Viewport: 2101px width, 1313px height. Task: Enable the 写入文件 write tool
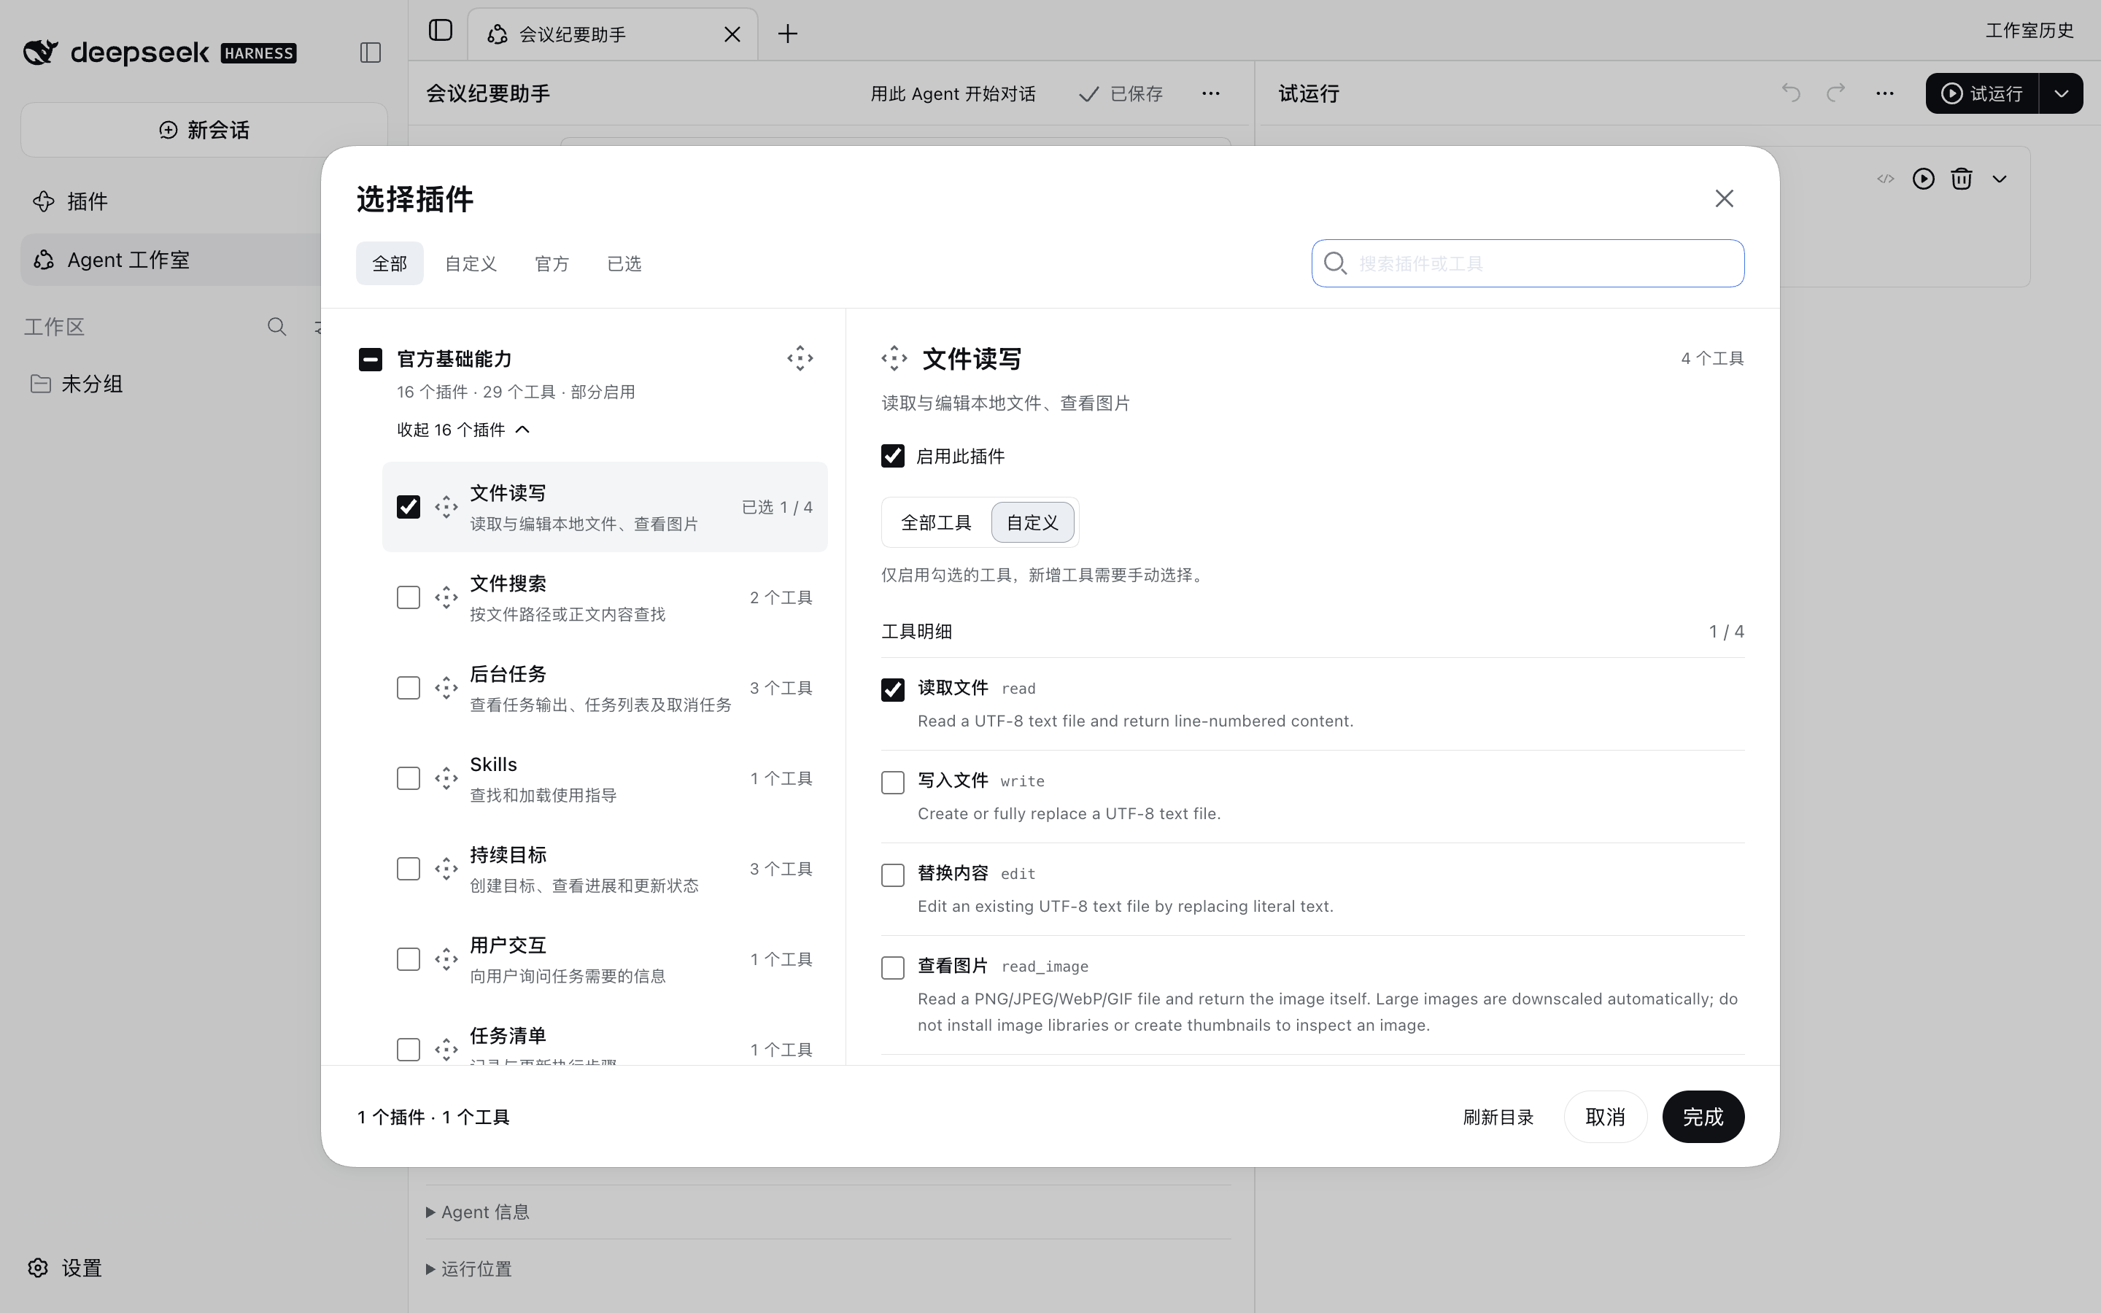(x=892, y=783)
